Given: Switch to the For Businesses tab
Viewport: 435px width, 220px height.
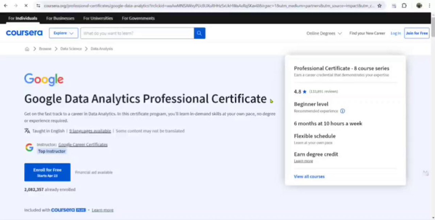Looking at the screenshot, I should 60,18.
